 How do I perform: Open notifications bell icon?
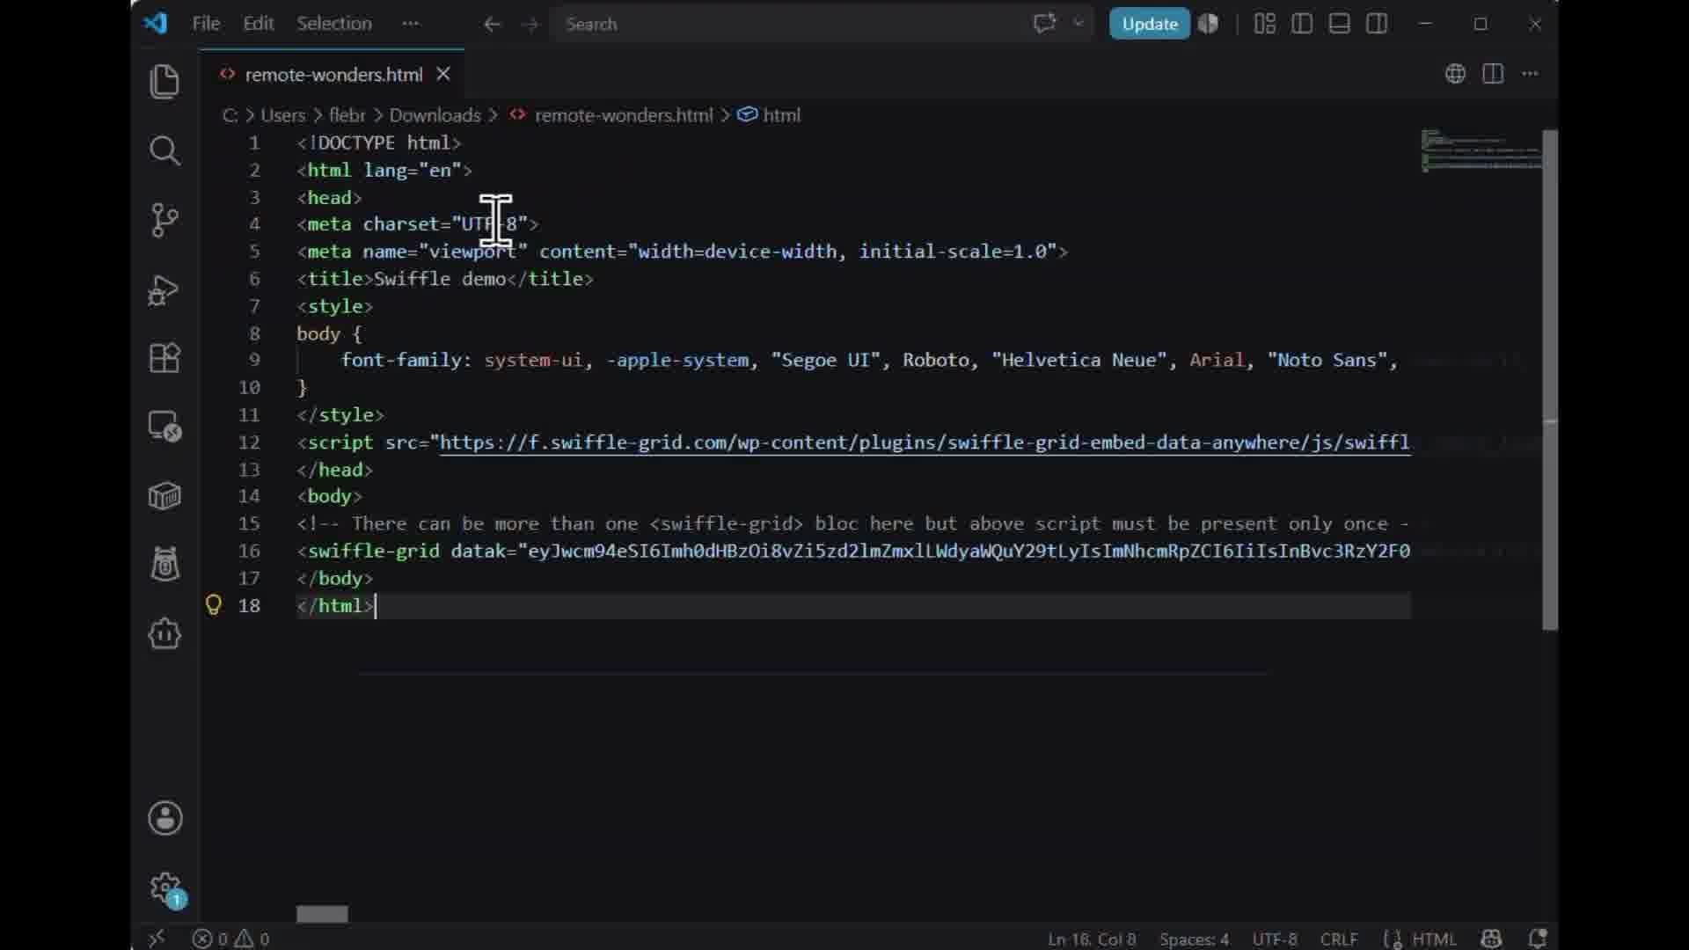(1538, 939)
